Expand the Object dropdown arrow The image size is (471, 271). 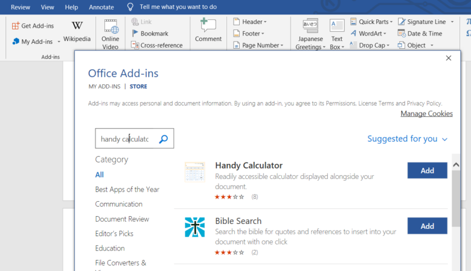[432, 46]
